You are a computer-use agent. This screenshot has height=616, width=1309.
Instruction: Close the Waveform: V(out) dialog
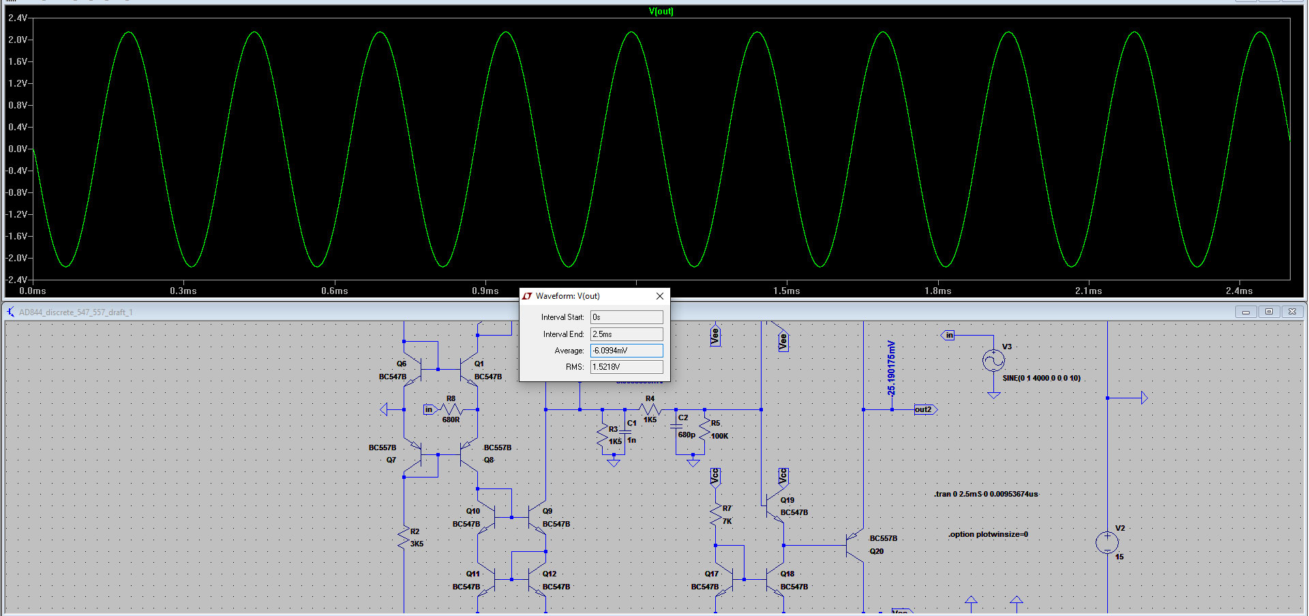click(x=659, y=296)
